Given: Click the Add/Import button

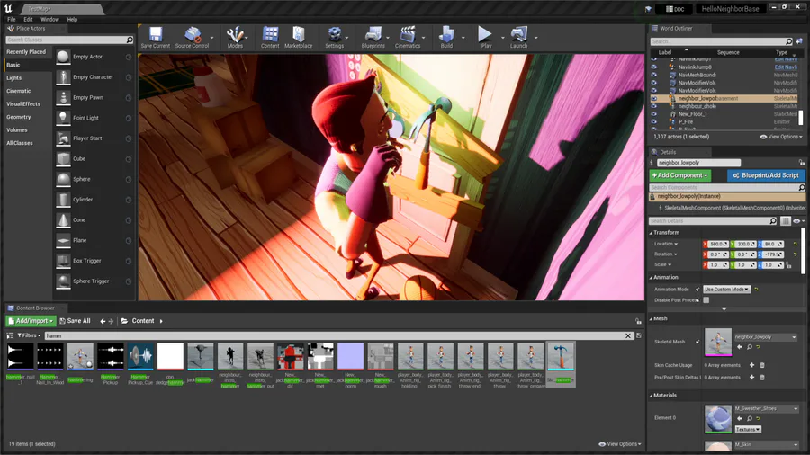Looking at the screenshot, I should pos(31,321).
